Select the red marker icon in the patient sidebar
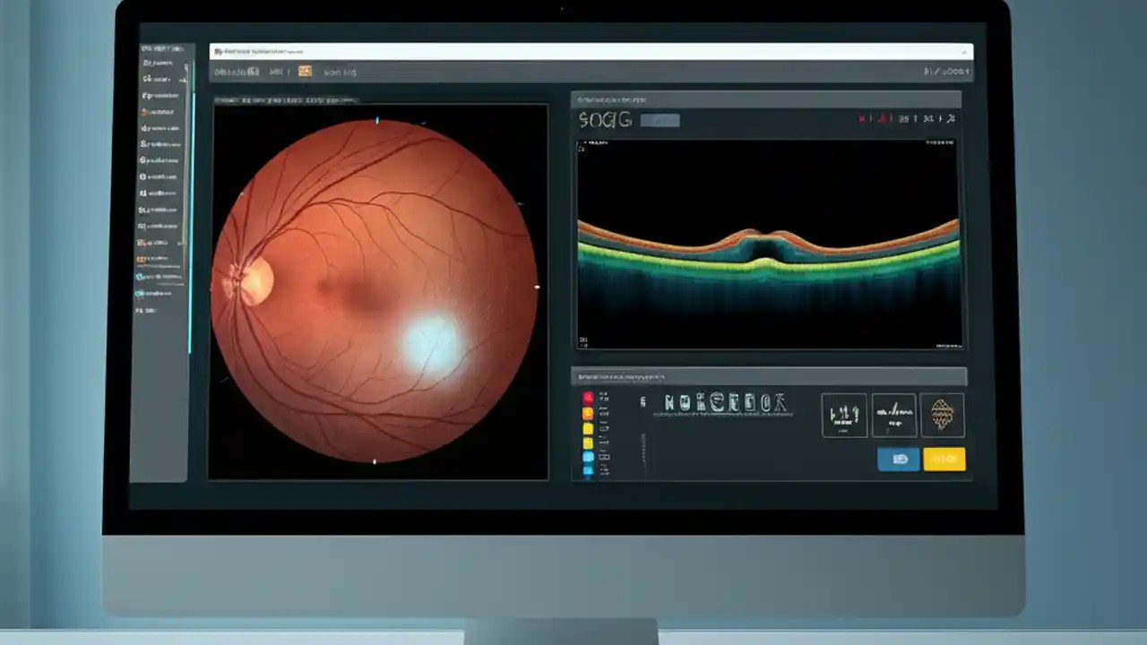The image size is (1147, 645). pyautogui.click(x=143, y=109)
